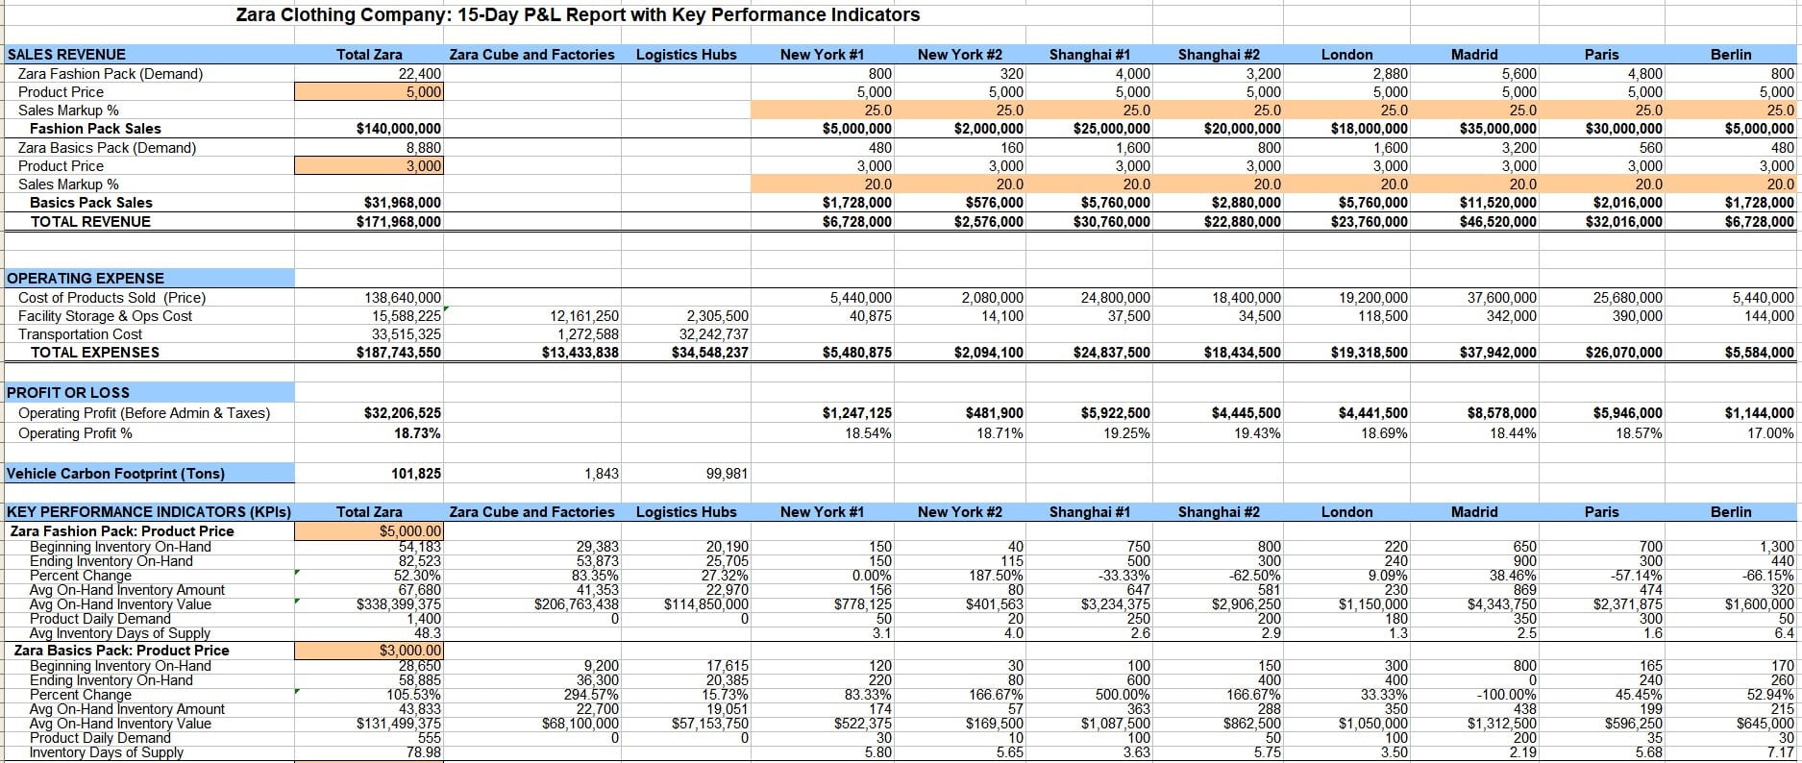Select the total expenses value '$187,743,550'
This screenshot has height=763, width=1802.
398,353
